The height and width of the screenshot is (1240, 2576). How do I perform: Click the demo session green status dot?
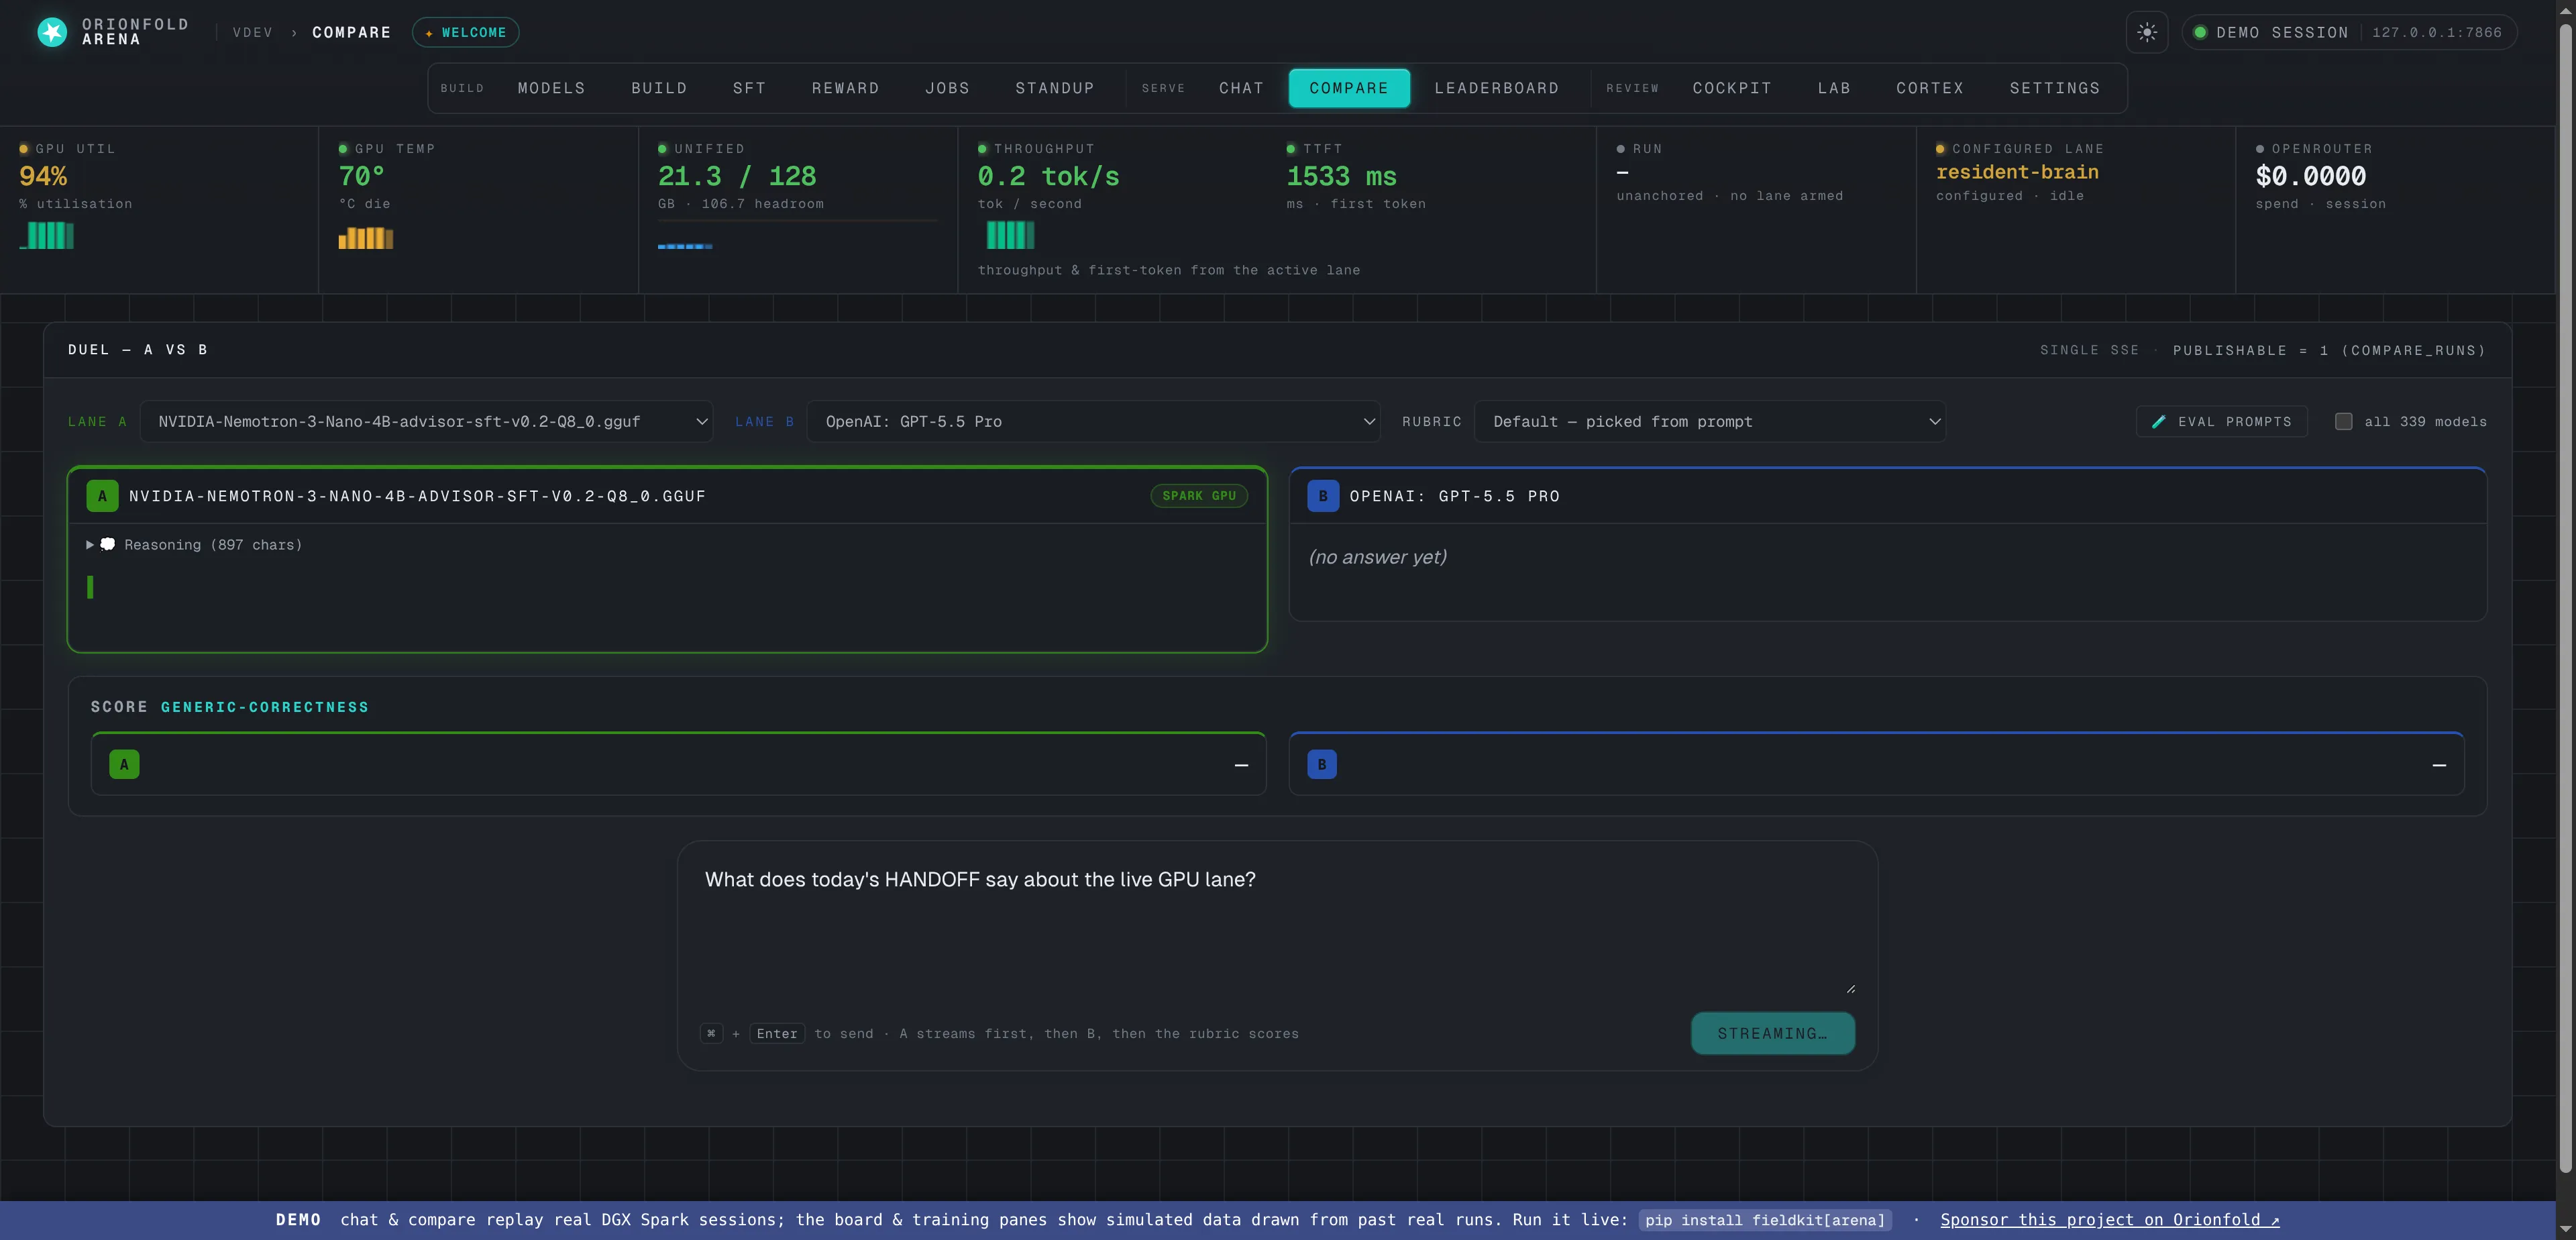coord(2200,32)
